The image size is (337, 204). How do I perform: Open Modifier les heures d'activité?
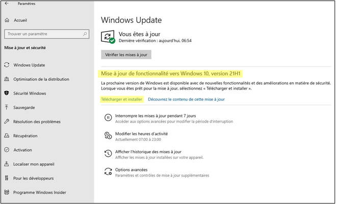tap(141, 134)
